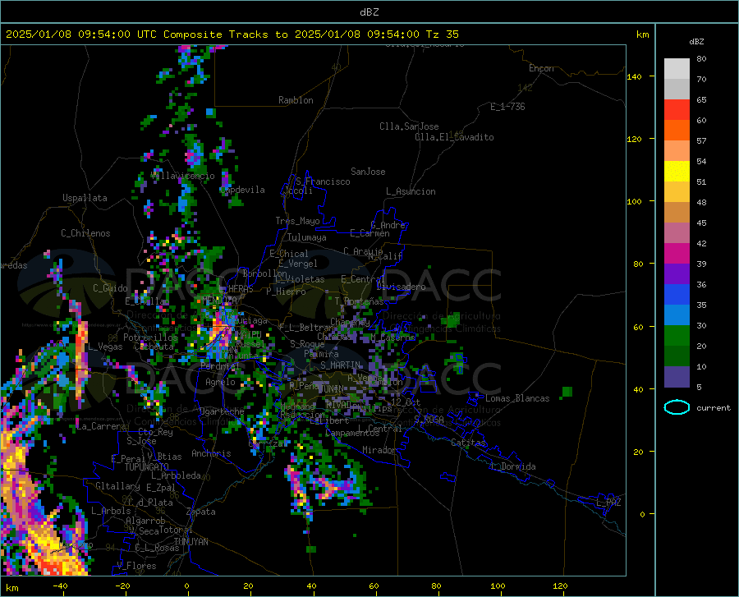
Task: Click the 'Anchoris' map label
Action: pos(211,453)
